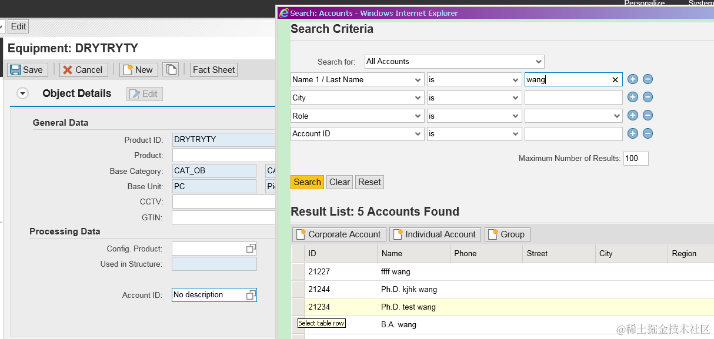Select the row selector for account 21244

[x=298, y=290]
